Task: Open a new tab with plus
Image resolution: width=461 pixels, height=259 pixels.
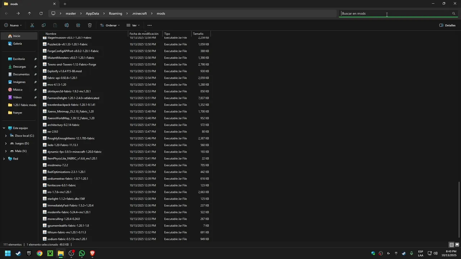Action: pyautogui.click(x=65, y=4)
